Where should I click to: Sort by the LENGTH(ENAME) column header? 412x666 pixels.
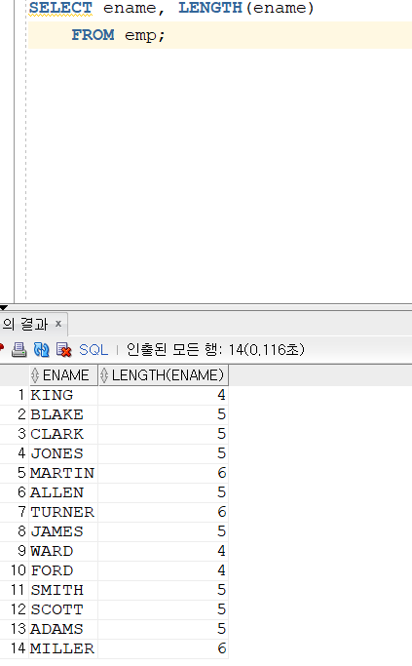pos(164,375)
